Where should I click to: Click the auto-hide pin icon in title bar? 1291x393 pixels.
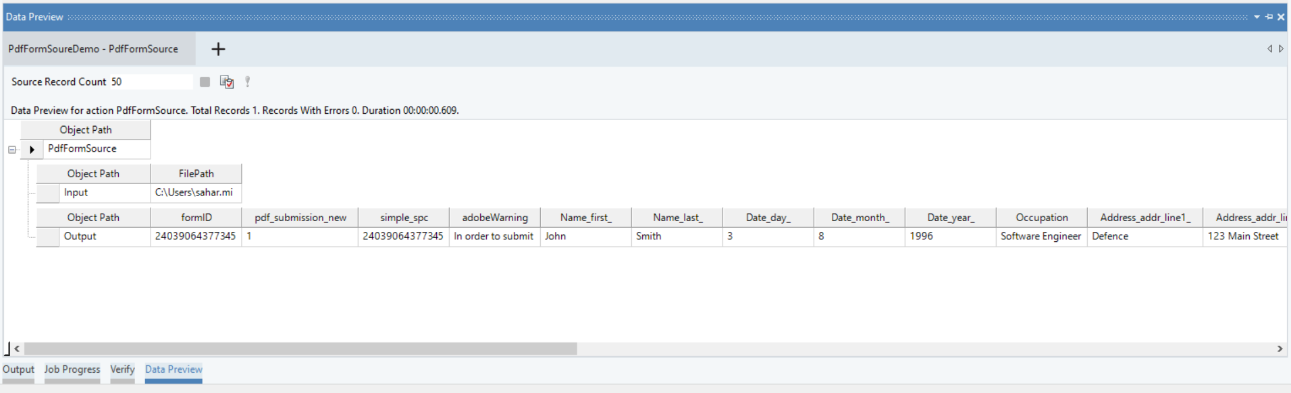click(1269, 17)
